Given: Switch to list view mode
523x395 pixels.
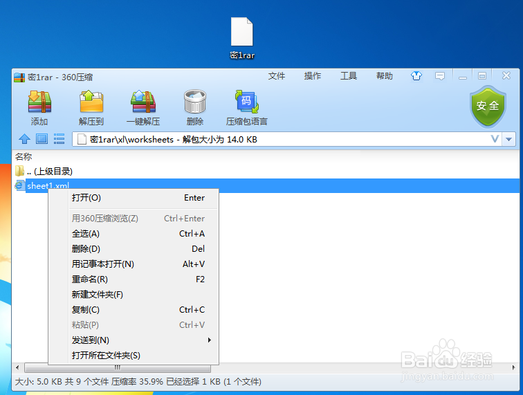Looking at the screenshot, I should pos(59,139).
